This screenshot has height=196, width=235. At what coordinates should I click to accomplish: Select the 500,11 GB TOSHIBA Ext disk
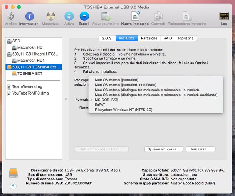(x=34, y=67)
